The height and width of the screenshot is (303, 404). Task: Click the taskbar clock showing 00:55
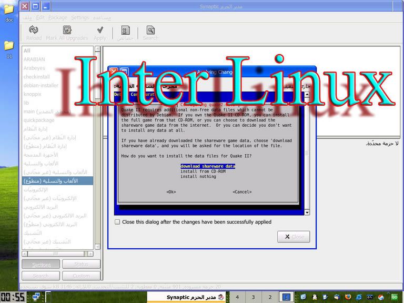13,297
